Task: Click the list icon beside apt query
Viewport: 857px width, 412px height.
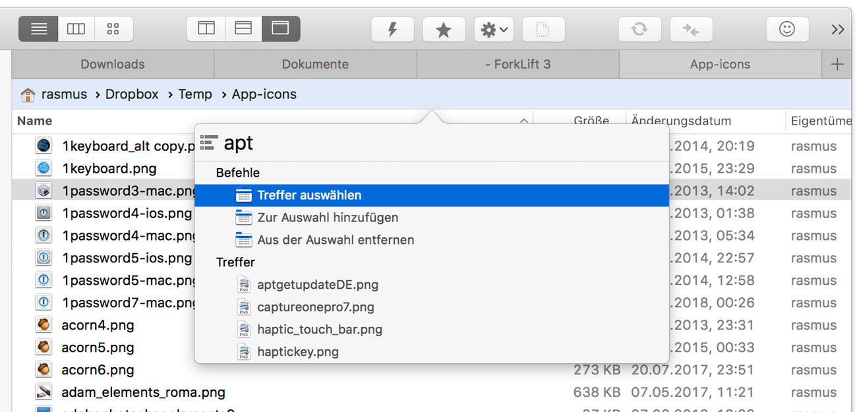Action: click(209, 142)
